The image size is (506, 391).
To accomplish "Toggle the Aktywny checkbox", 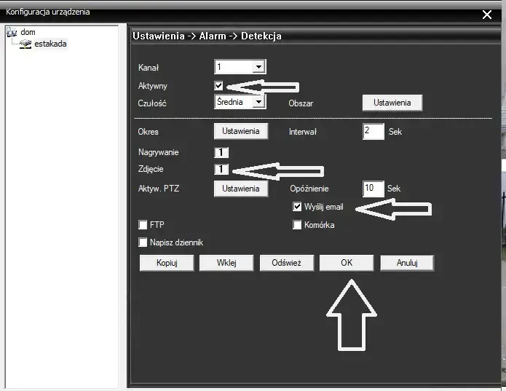I will (x=218, y=85).
